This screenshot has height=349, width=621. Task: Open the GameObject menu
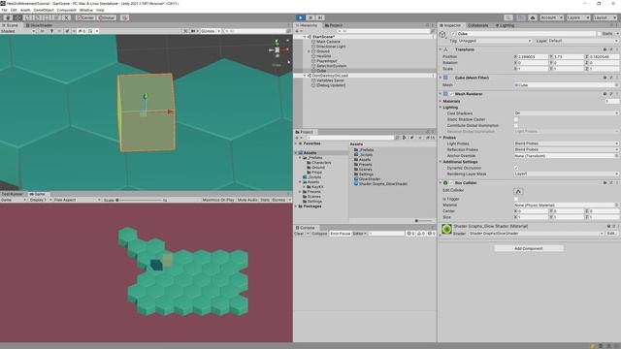pos(44,10)
